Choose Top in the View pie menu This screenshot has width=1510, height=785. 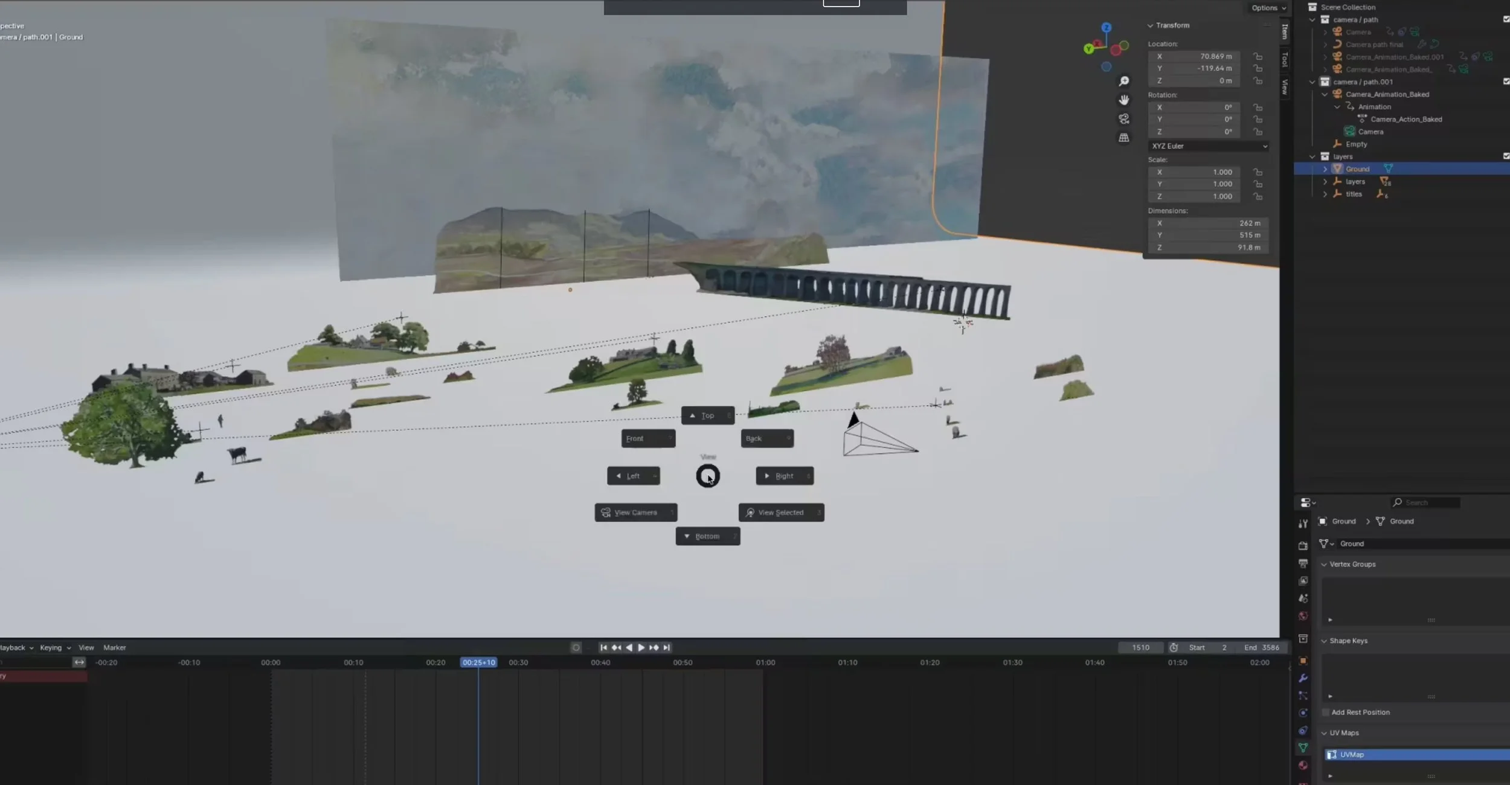tap(707, 415)
